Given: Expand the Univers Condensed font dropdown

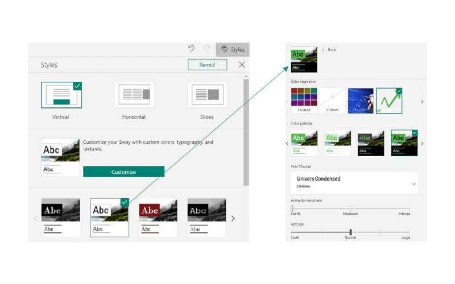Looking at the screenshot, I should [x=413, y=184].
